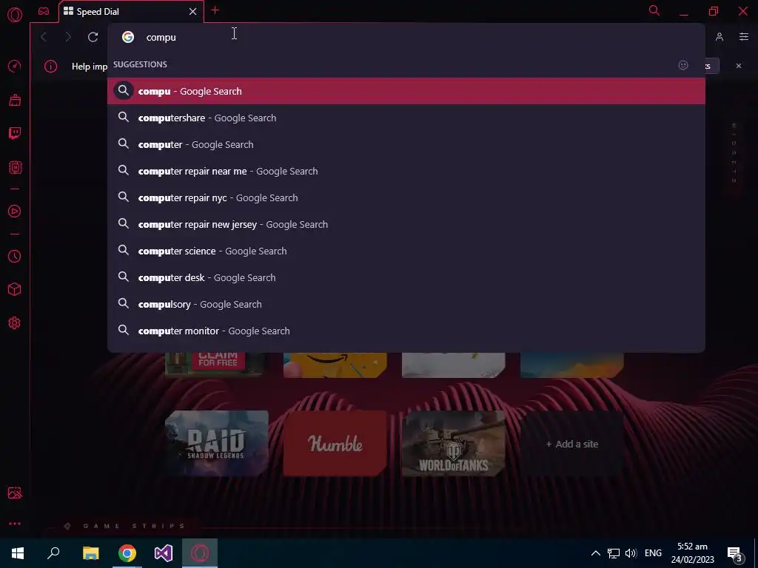Click the Add a site tile
Viewport: 758px width, 568px height.
click(572, 444)
